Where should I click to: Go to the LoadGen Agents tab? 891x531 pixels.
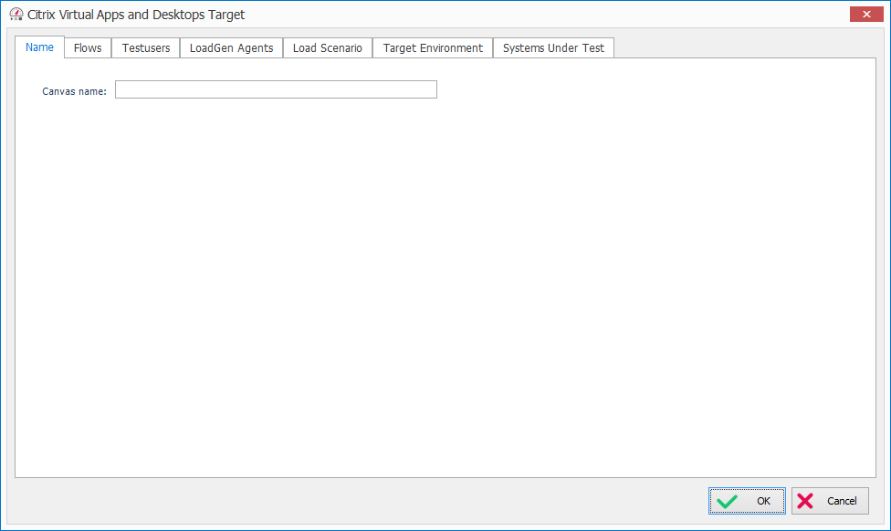[x=231, y=48]
